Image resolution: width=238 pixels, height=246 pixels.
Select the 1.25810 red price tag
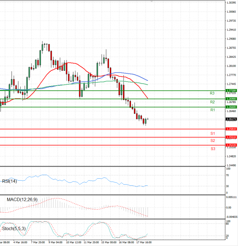[x=231, y=129]
